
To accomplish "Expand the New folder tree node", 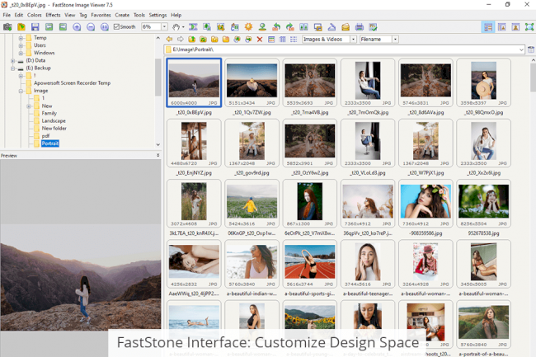I will point(29,106).
